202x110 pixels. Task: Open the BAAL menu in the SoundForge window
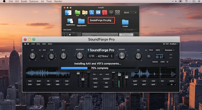pyautogui.click(x=50, y=44)
